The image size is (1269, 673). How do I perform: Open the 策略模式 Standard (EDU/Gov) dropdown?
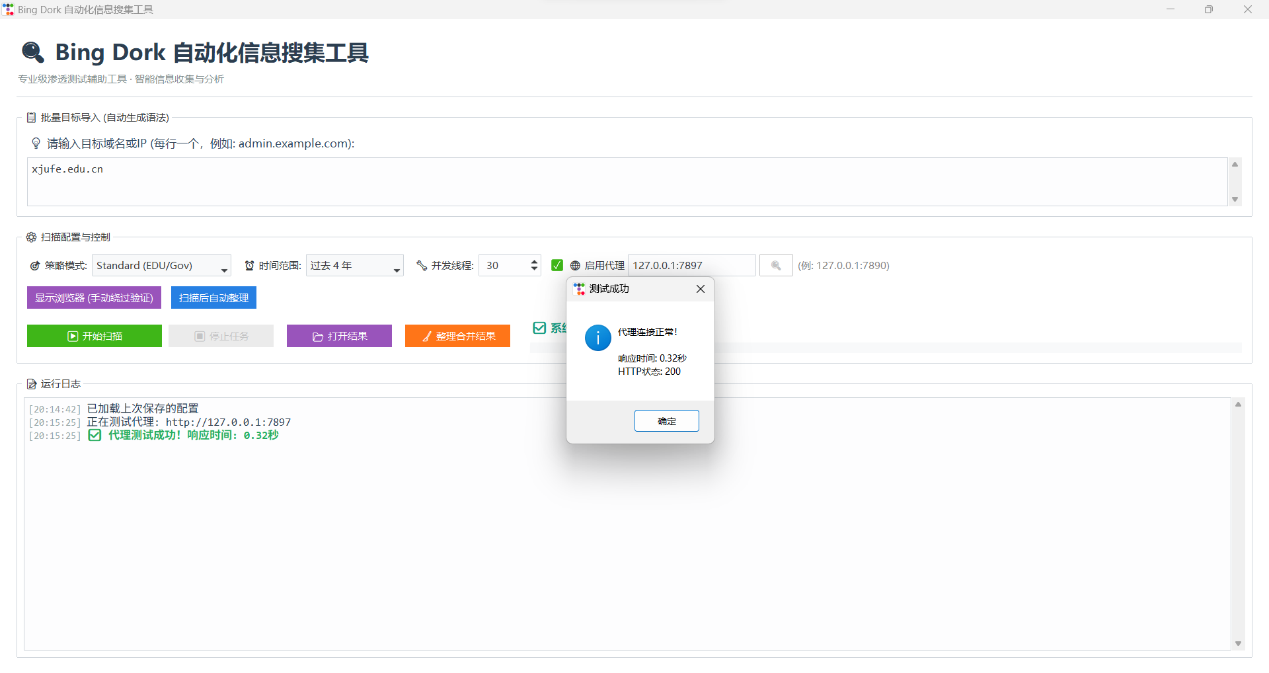click(161, 266)
